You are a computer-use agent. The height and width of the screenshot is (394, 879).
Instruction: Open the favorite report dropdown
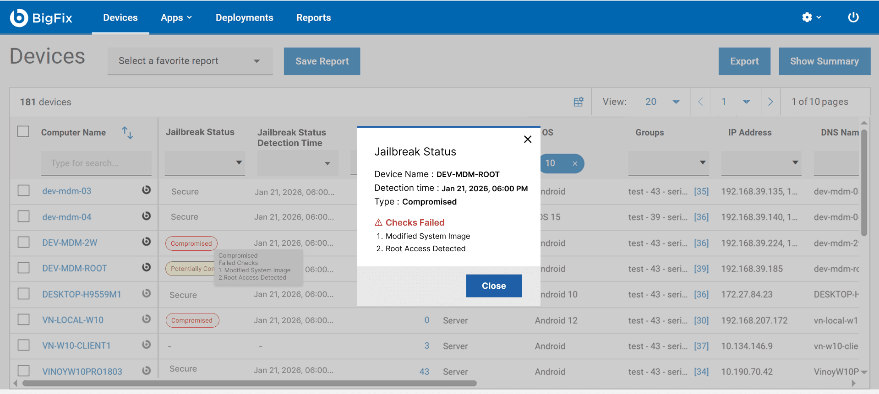click(x=190, y=61)
